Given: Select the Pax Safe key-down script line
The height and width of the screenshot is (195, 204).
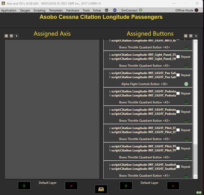Looking at the screenshot, I should coord(142,73).
